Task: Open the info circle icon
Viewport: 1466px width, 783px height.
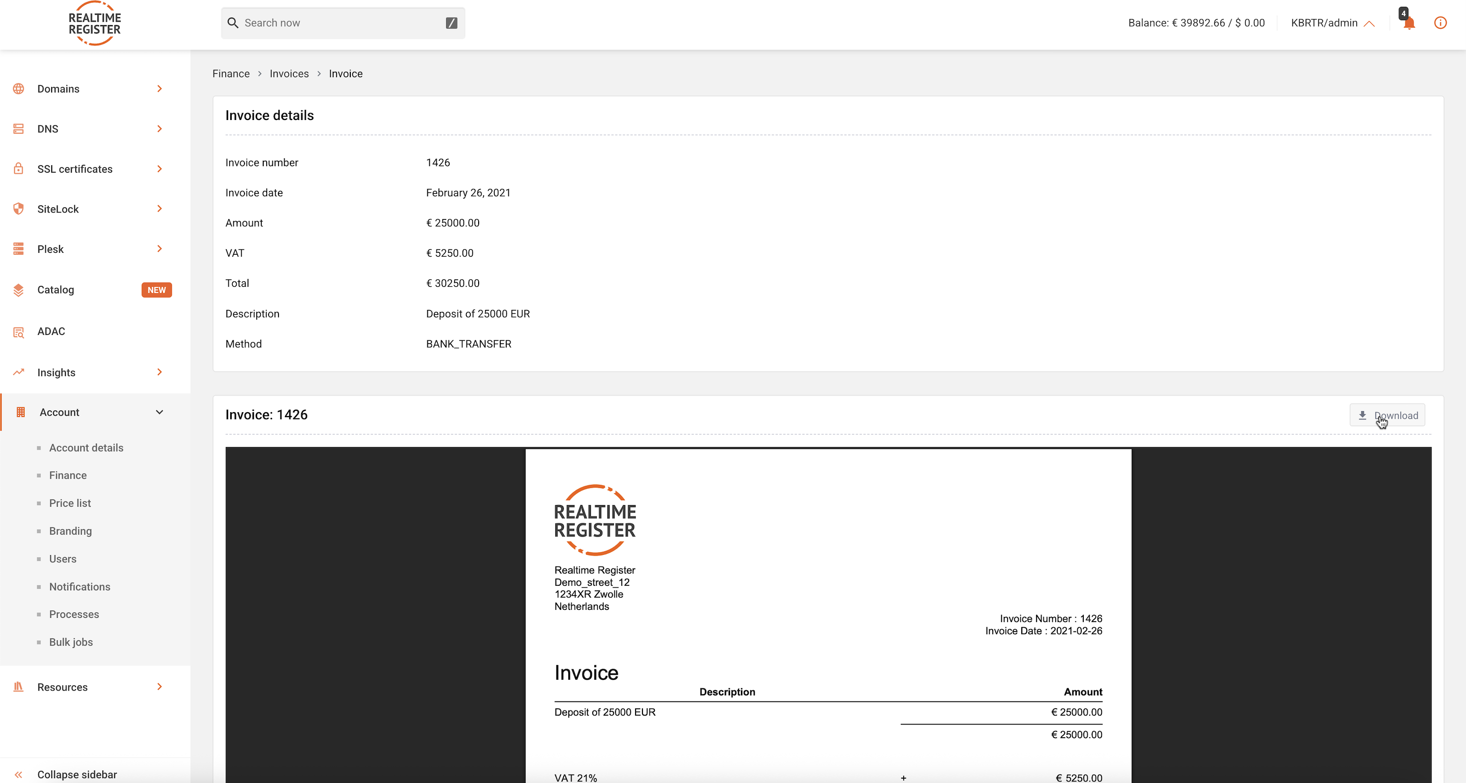Action: (x=1440, y=23)
